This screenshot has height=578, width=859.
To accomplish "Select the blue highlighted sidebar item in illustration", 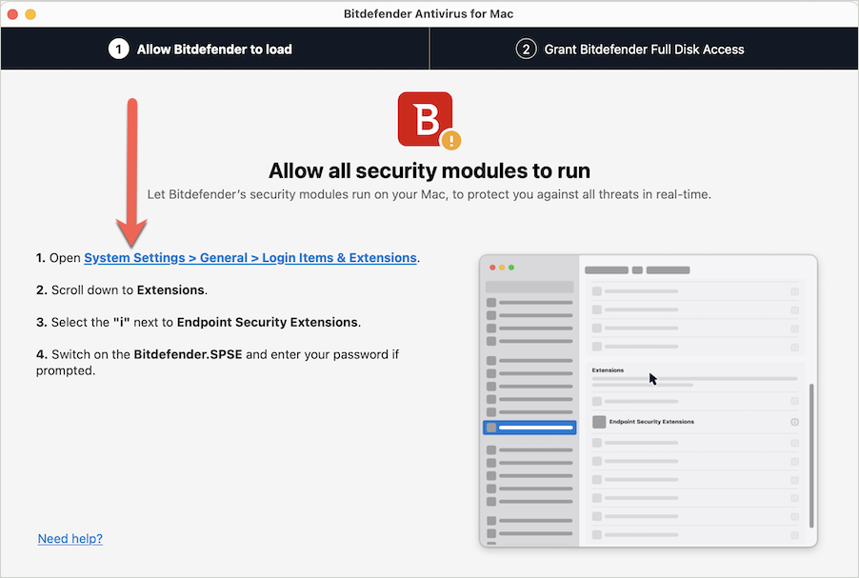I will click(529, 428).
